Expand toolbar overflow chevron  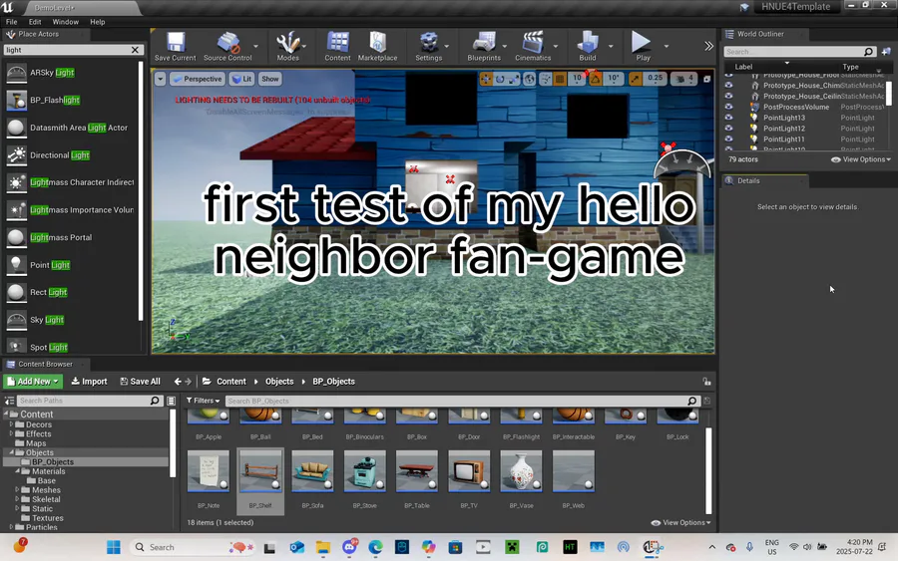pos(708,46)
